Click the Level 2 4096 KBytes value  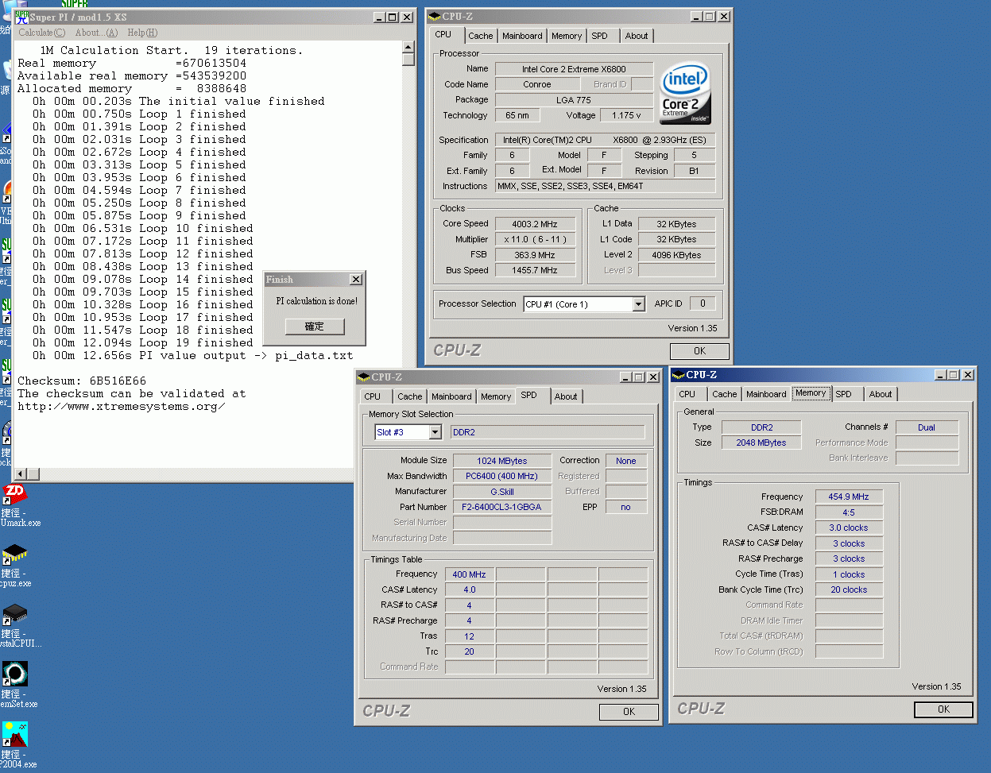click(x=676, y=255)
